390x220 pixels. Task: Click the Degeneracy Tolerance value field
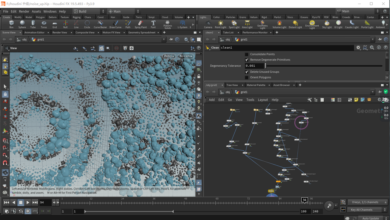click(254, 66)
